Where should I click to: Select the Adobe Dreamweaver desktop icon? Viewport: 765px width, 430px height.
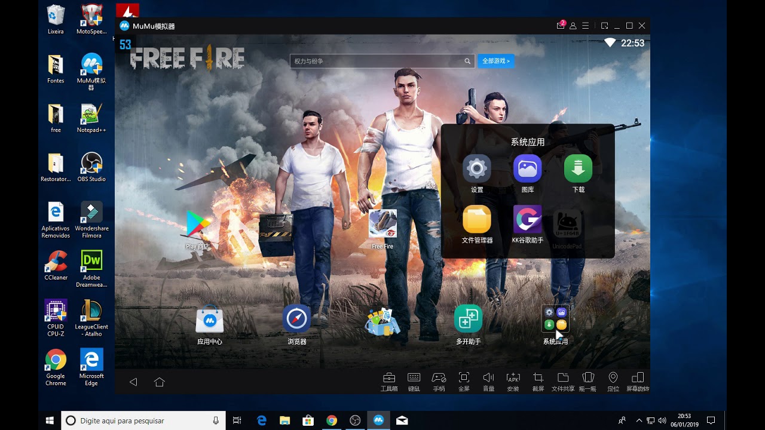91,269
